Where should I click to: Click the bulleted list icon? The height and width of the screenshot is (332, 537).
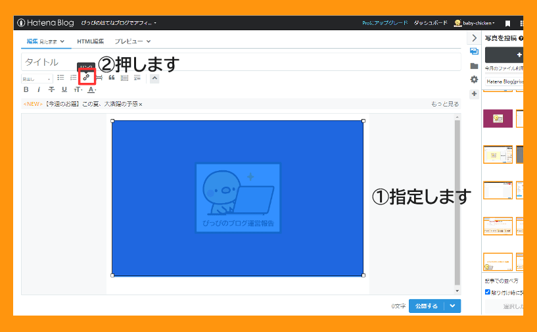tap(60, 78)
